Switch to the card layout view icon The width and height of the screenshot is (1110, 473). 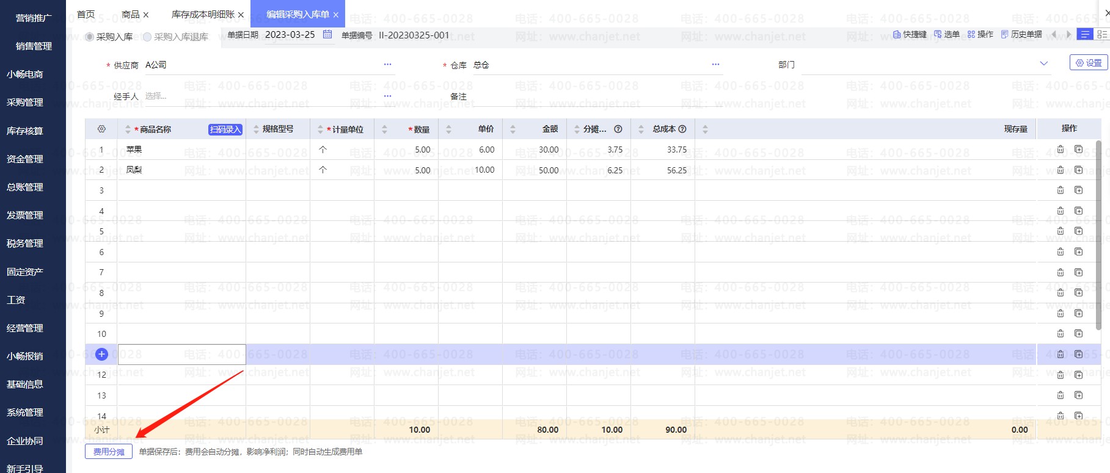(1101, 35)
